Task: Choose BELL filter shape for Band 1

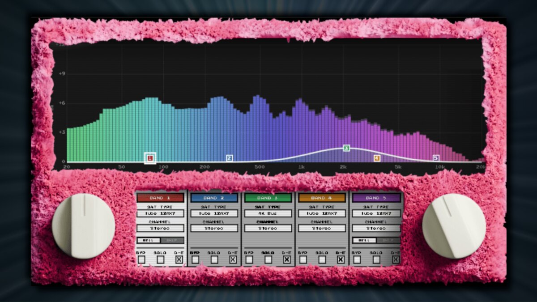Action: pyautogui.click(x=149, y=240)
